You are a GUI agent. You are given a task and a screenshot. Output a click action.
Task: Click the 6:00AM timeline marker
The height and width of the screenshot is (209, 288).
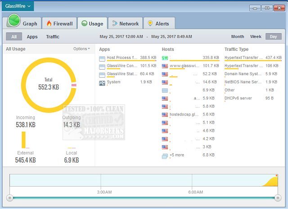point(196,192)
